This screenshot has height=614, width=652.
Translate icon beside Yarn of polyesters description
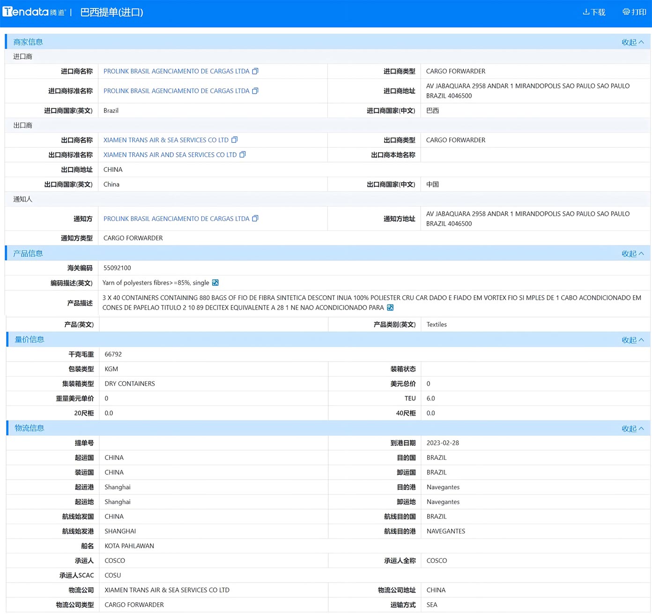215,282
